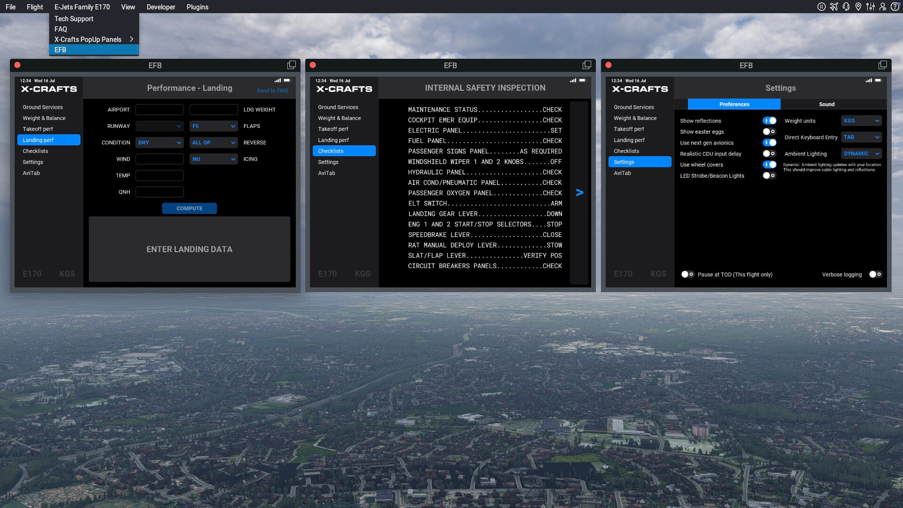Viewport: 903px width, 508px height.
Task: Click the Send to FMS link
Action: point(272,91)
